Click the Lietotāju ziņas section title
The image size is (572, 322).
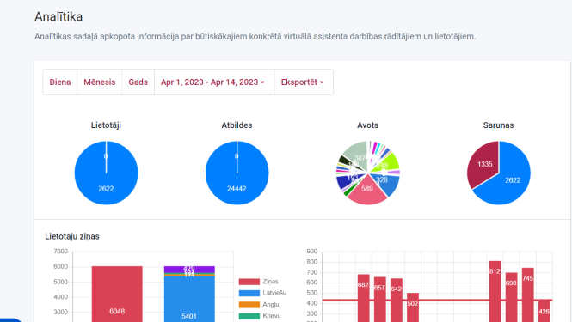click(72, 236)
